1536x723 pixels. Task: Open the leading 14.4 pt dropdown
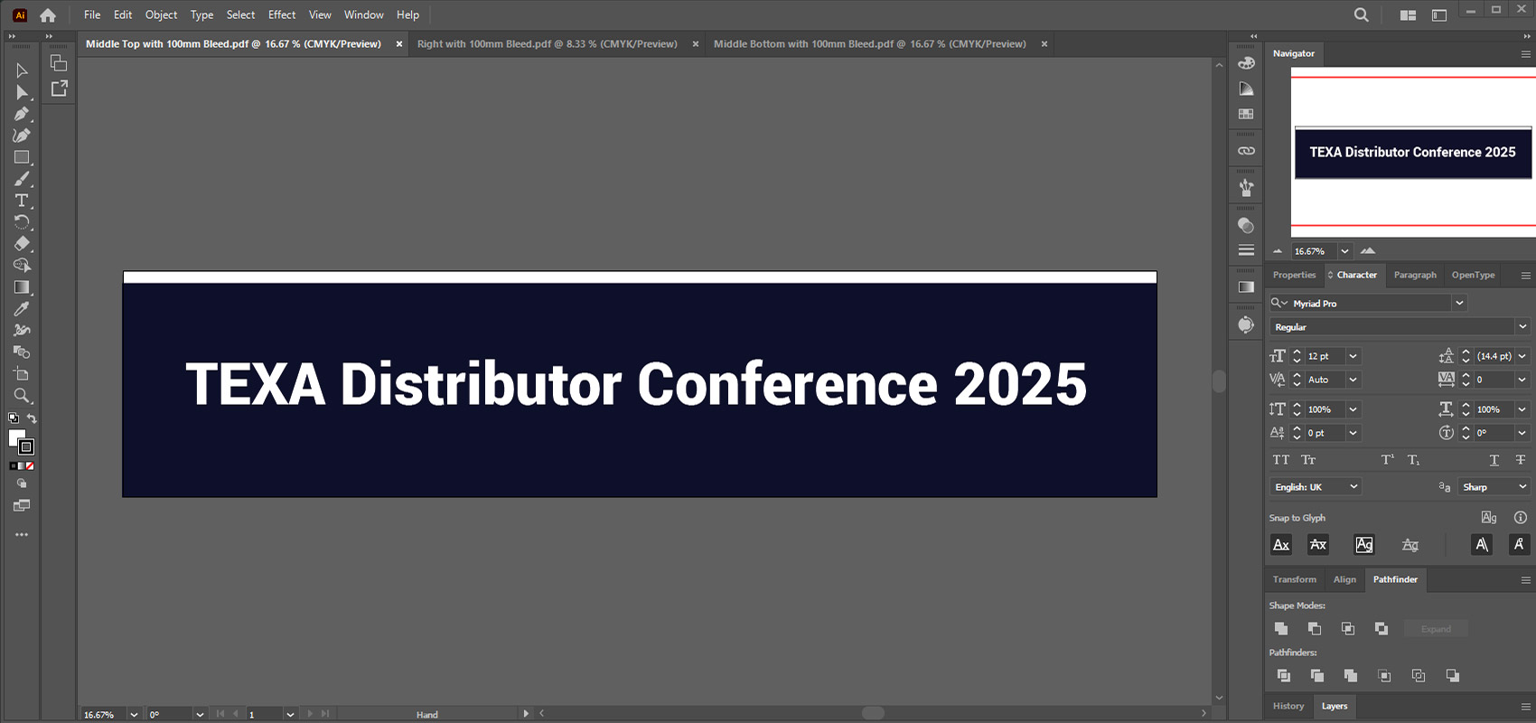coord(1522,356)
